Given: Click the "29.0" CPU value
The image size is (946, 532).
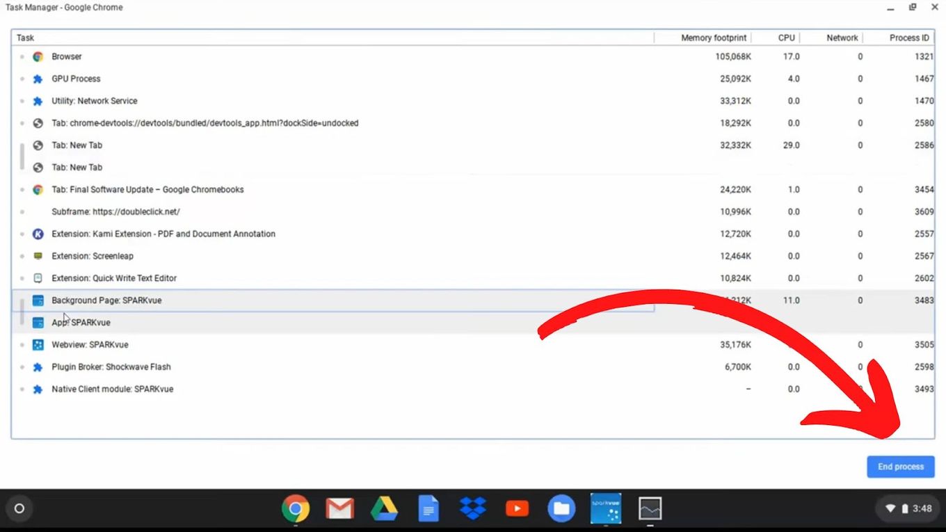Looking at the screenshot, I should click(792, 145).
